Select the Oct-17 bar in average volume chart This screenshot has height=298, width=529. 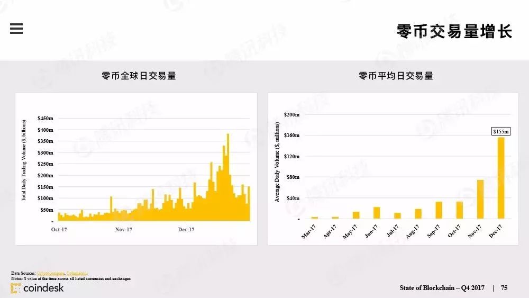tap(460, 210)
